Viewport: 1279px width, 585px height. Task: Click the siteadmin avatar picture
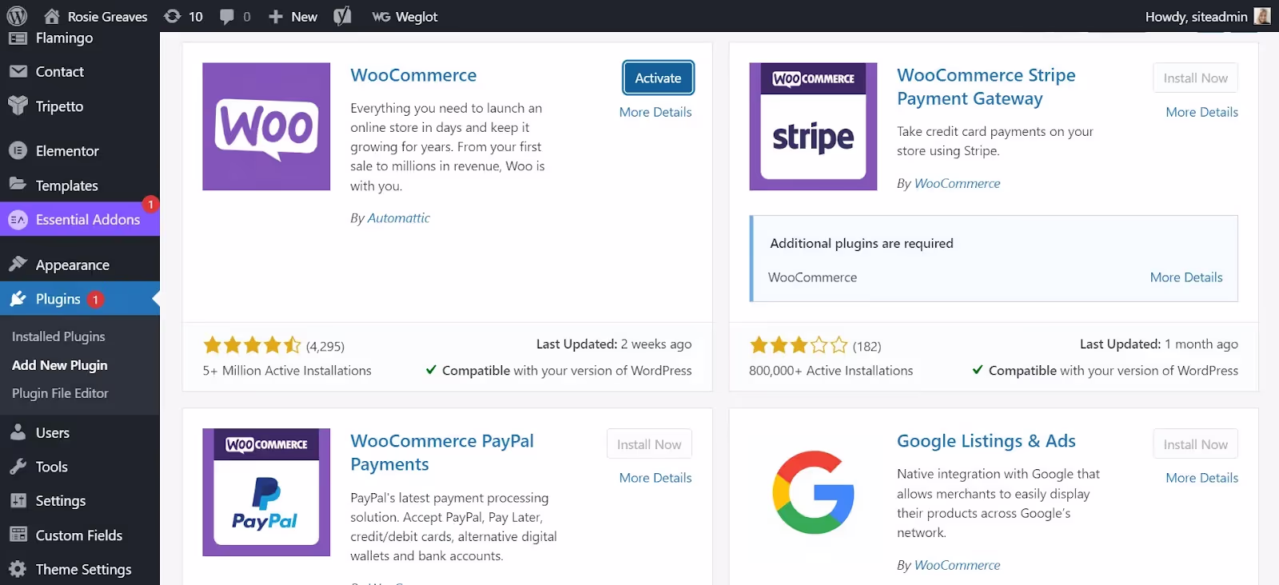(1262, 16)
